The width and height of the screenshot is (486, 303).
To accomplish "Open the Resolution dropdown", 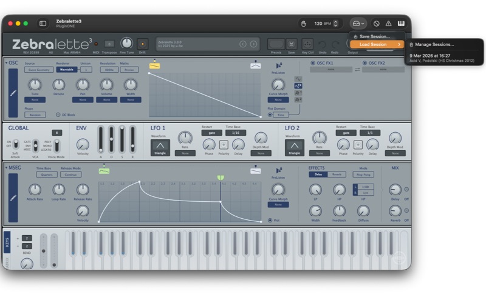I will pos(109,70).
